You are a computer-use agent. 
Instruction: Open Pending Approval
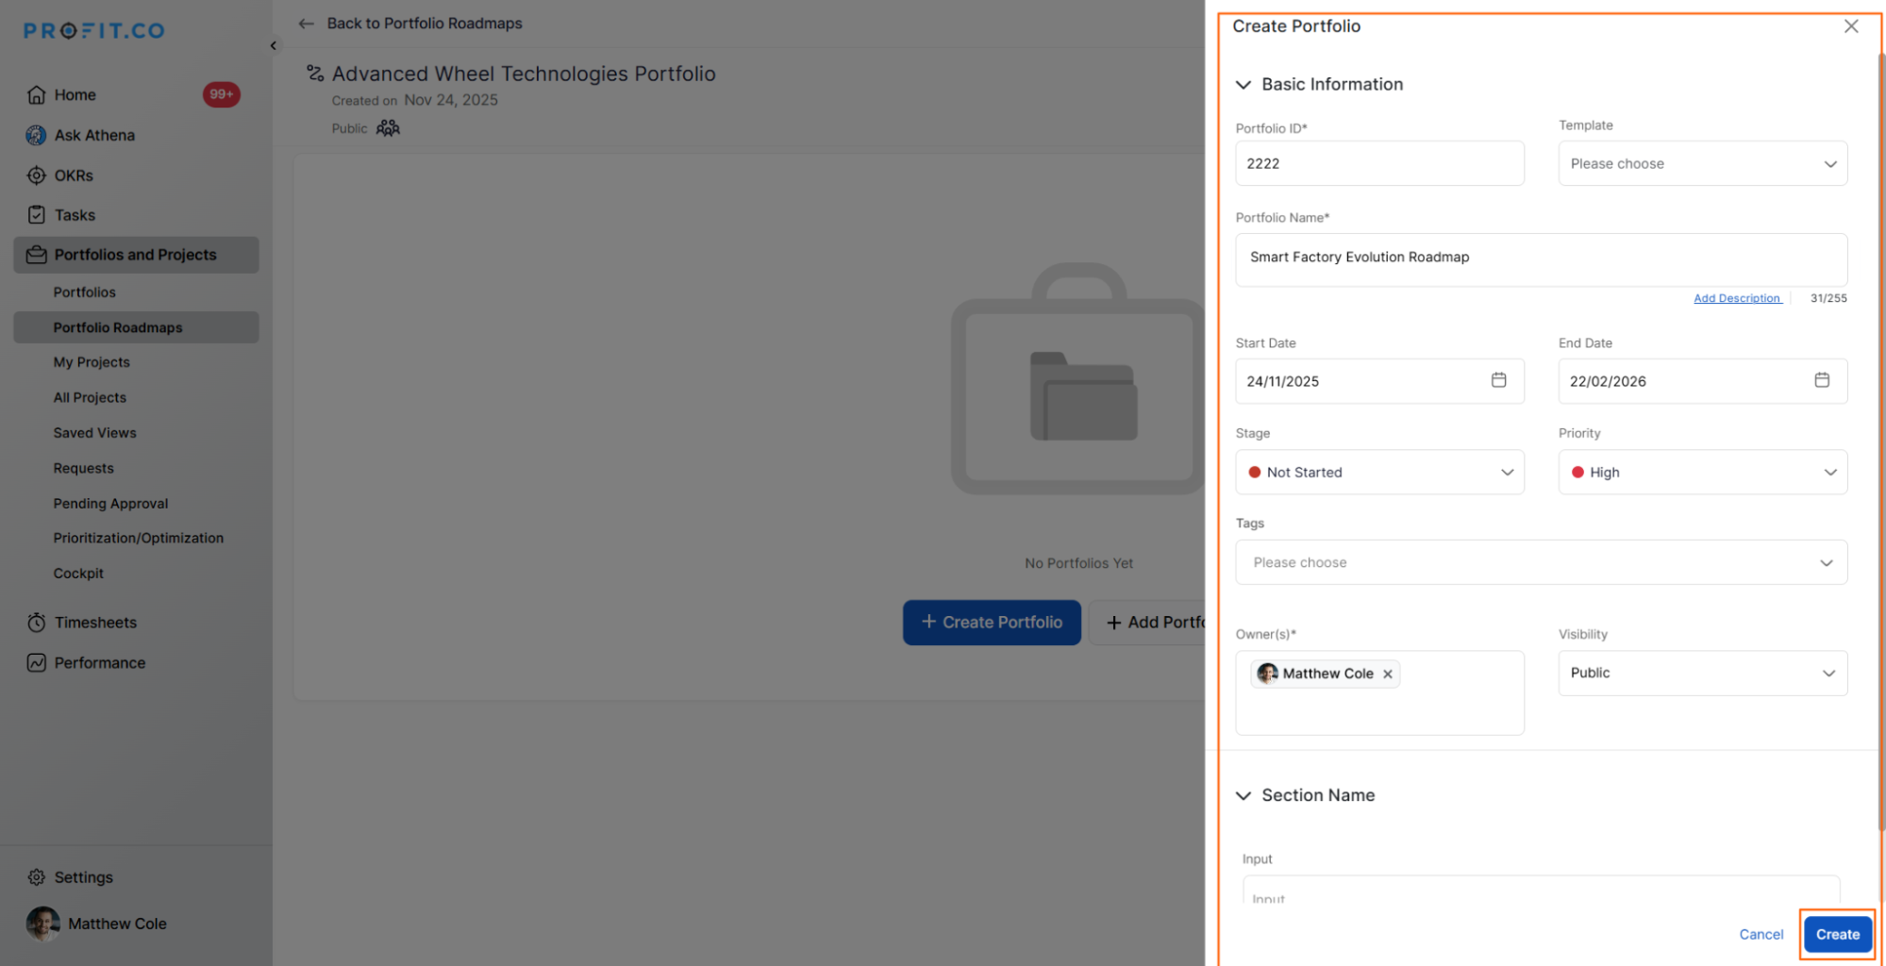pyautogui.click(x=110, y=504)
